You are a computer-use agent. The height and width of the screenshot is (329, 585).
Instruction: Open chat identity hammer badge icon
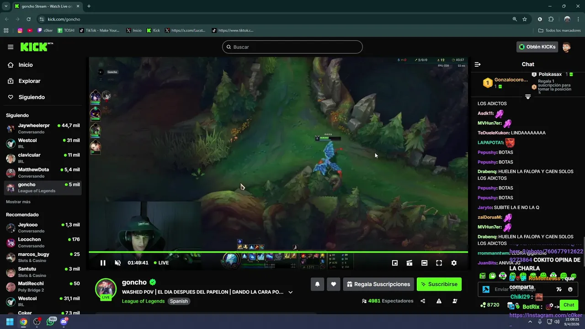tap(486, 289)
